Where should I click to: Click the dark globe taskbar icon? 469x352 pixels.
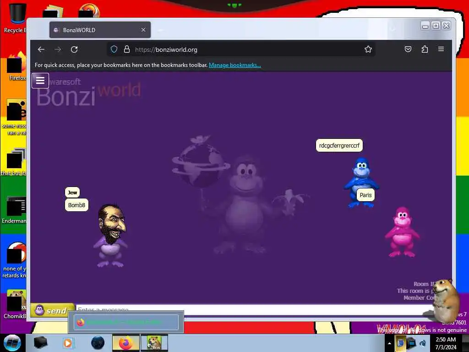[98, 343]
